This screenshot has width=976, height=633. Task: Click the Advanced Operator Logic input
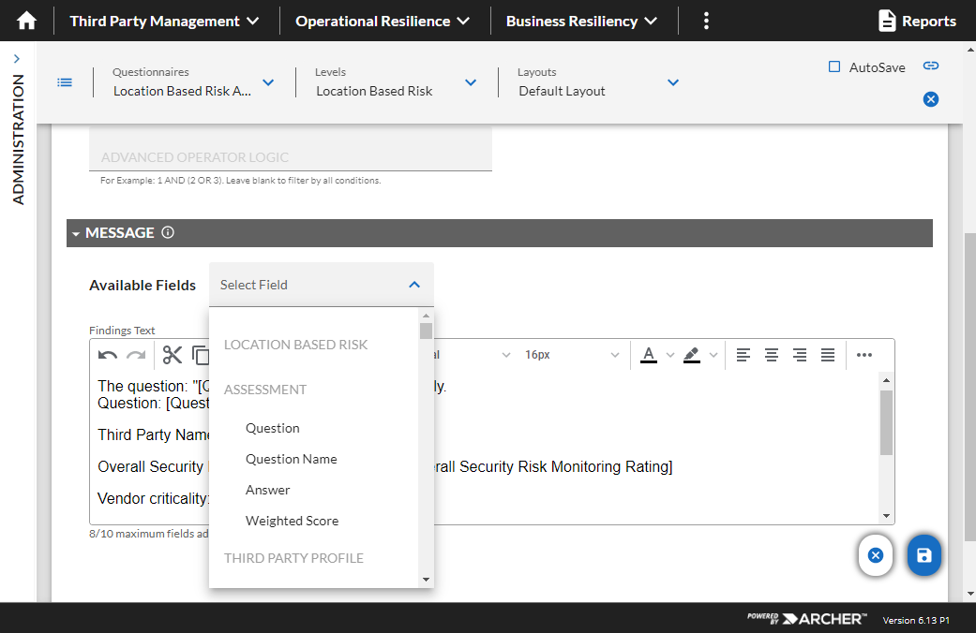pos(290,156)
